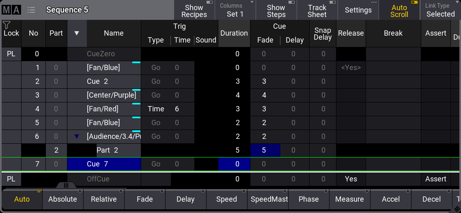This screenshot has height=213, width=461.
Task: Disable Auto Scroll
Action: [x=399, y=11]
